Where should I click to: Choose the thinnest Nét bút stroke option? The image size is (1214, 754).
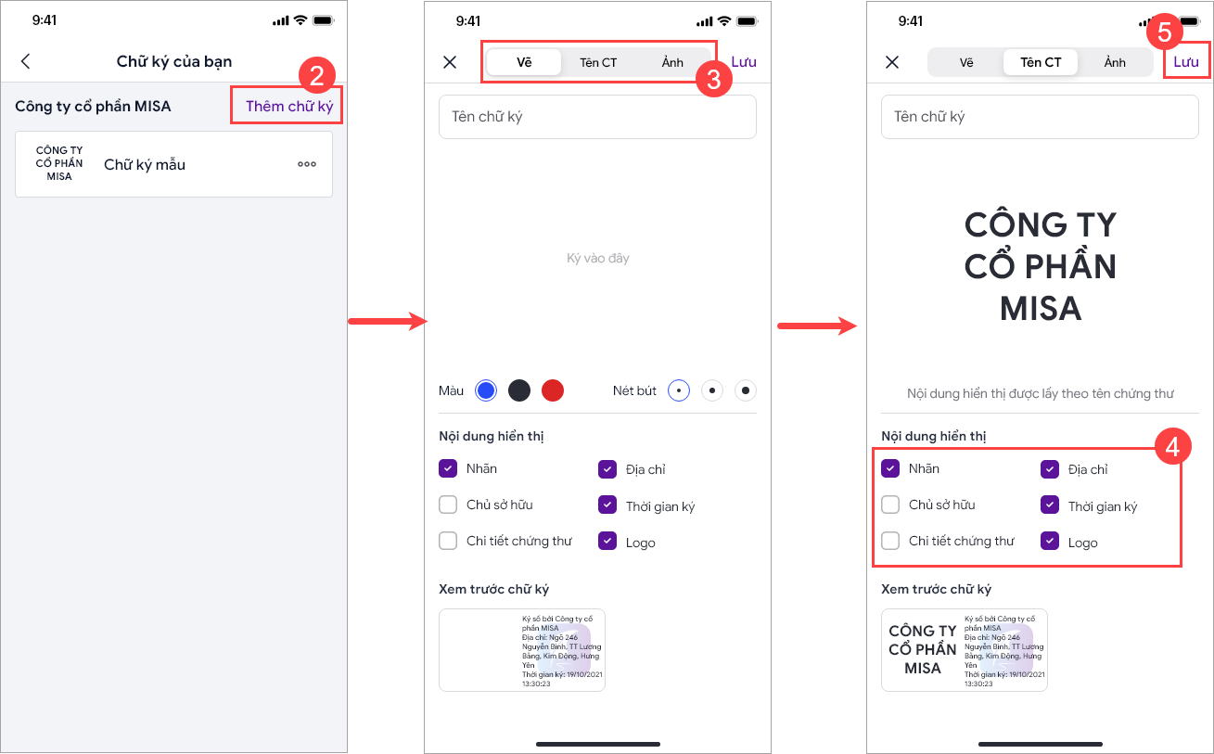678,390
